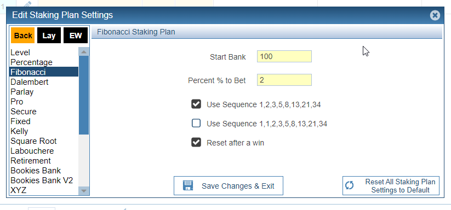Click Save Changes & Exit button
This screenshot has height=210, width=451.
click(x=229, y=185)
